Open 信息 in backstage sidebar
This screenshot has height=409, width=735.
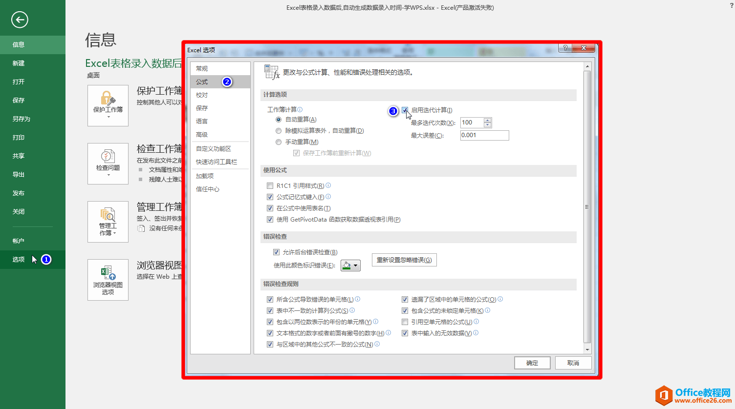33,44
